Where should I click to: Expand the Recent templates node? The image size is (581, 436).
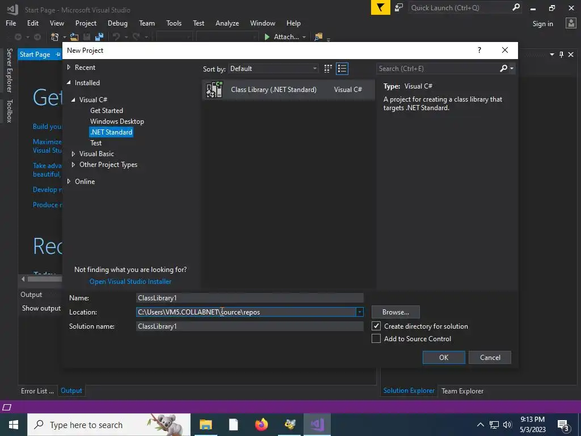pos(69,67)
